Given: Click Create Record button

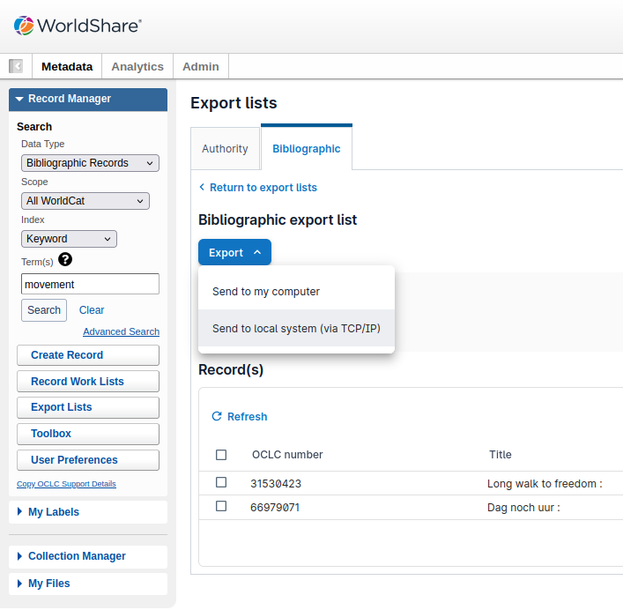Looking at the screenshot, I should tap(88, 355).
